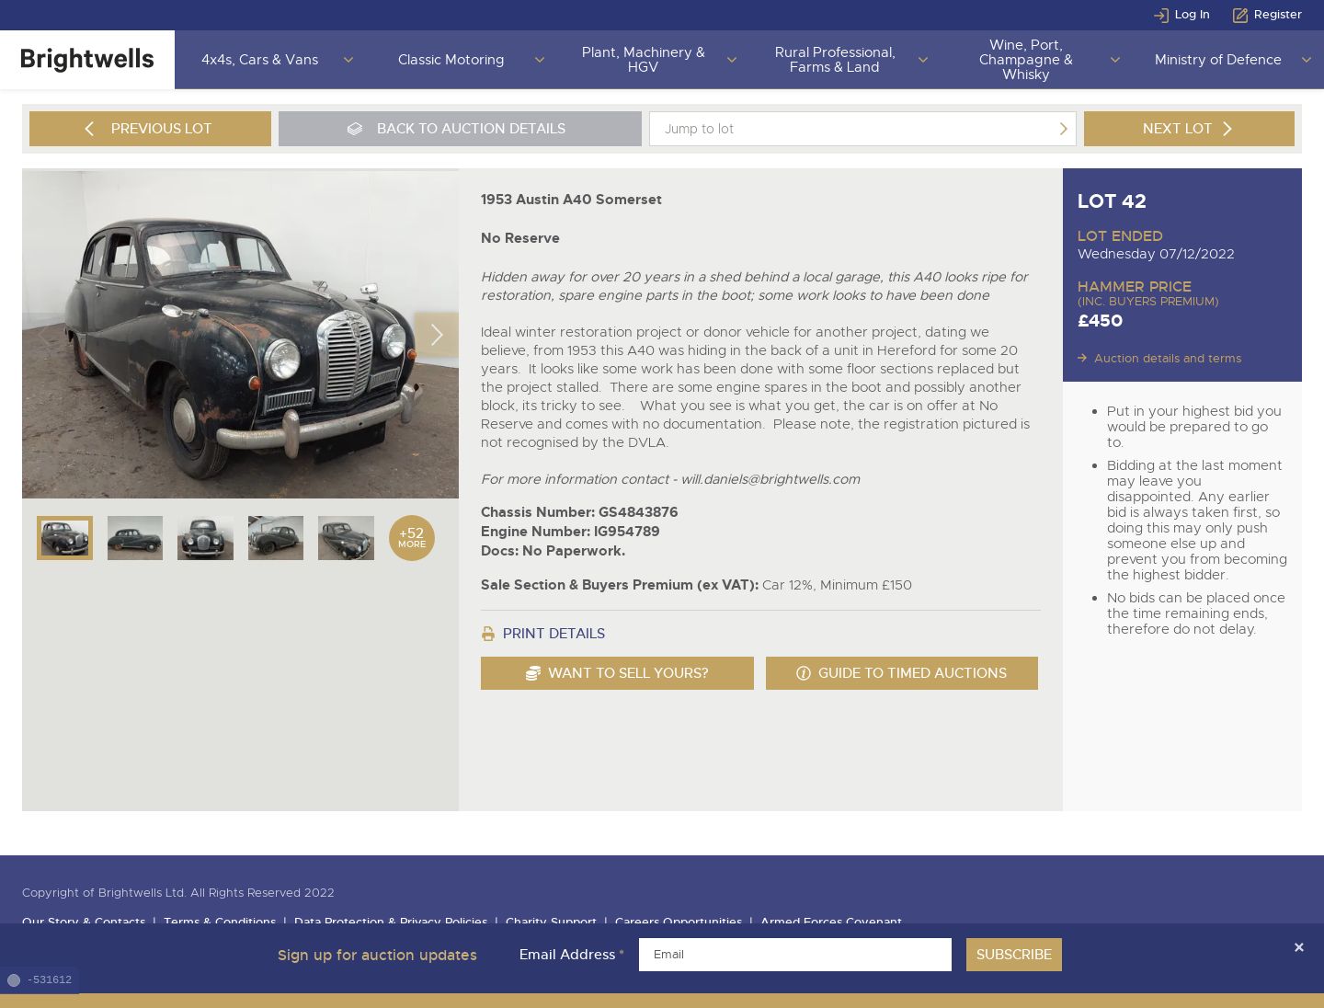Image resolution: width=1324 pixels, height=1008 pixels.
Task: Click the 'Engine Number: IG954789' text
Action: (570, 532)
